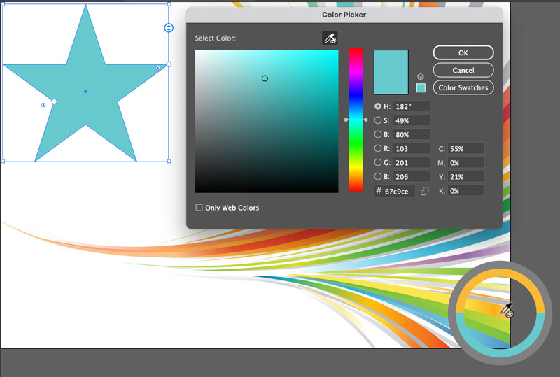Click inside the large color selection field
Image resolution: width=560 pixels, height=377 pixels.
coord(266,120)
